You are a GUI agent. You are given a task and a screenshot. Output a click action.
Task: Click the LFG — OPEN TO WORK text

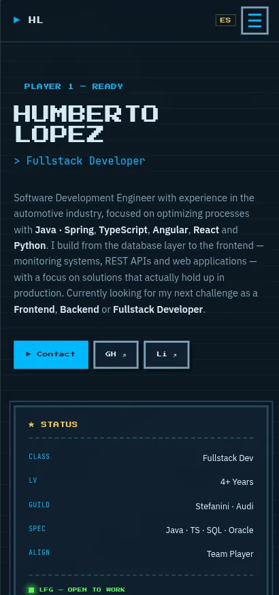tap(82, 590)
